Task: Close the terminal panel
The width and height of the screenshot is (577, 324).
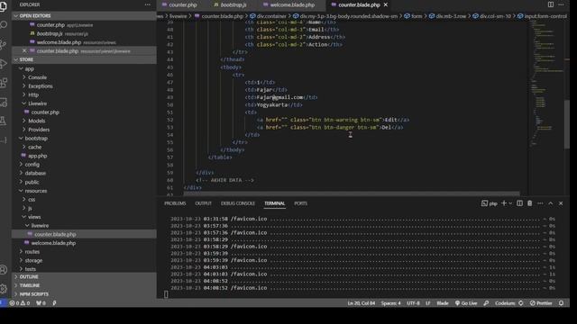Action: click(561, 203)
